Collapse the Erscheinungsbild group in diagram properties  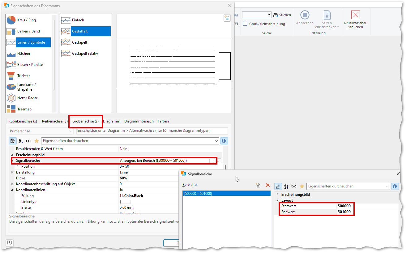tap(12, 155)
